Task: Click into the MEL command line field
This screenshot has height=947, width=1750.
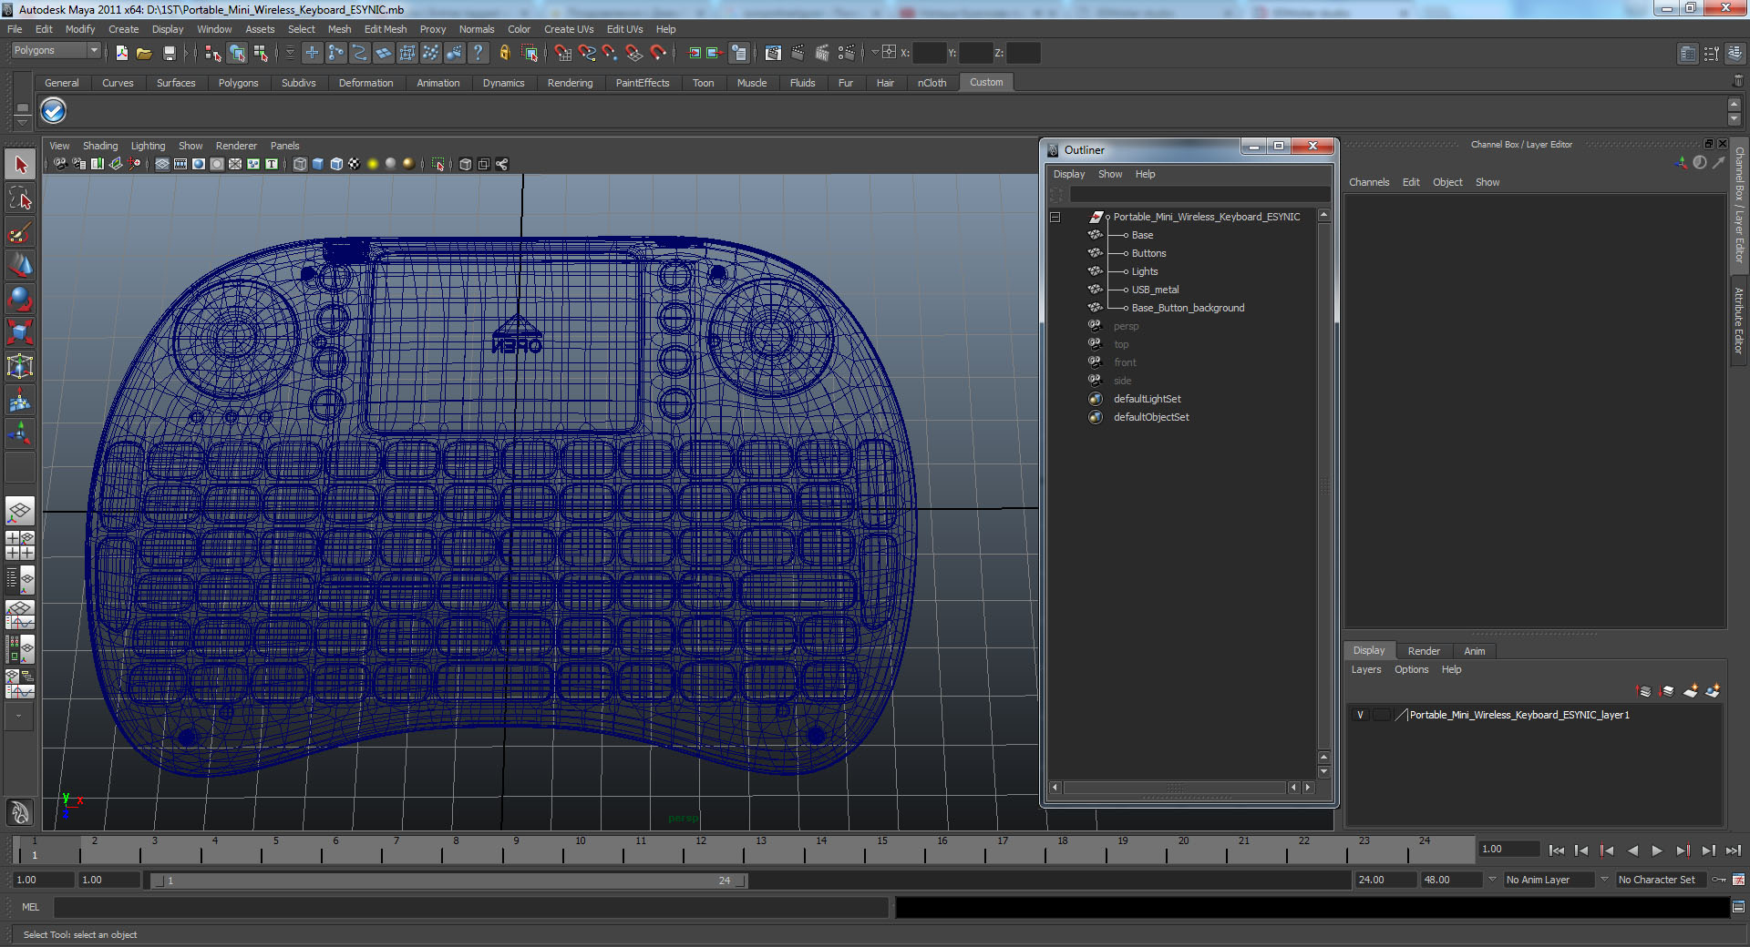Action: click(x=471, y=907)
